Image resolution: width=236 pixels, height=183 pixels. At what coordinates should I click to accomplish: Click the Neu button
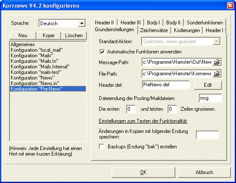tap(23, 35)
